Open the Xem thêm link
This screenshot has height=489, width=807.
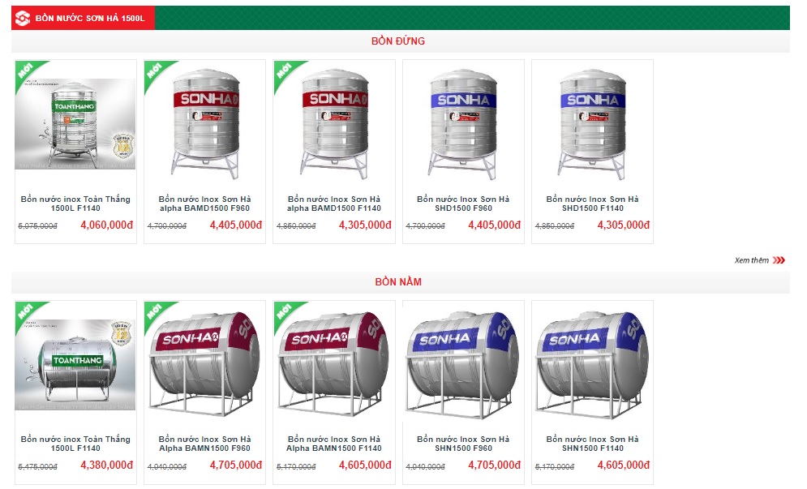coord(751,260)
